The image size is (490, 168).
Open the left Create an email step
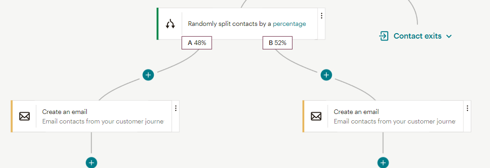(95, 116)
